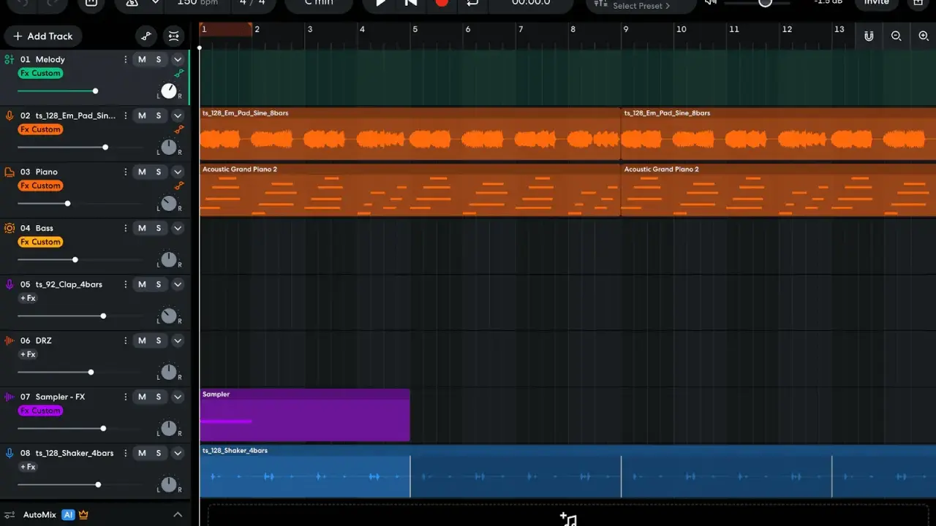Click the Bass track drum icon
Viewport: 936px width, 526px height.
pos(10,228)
